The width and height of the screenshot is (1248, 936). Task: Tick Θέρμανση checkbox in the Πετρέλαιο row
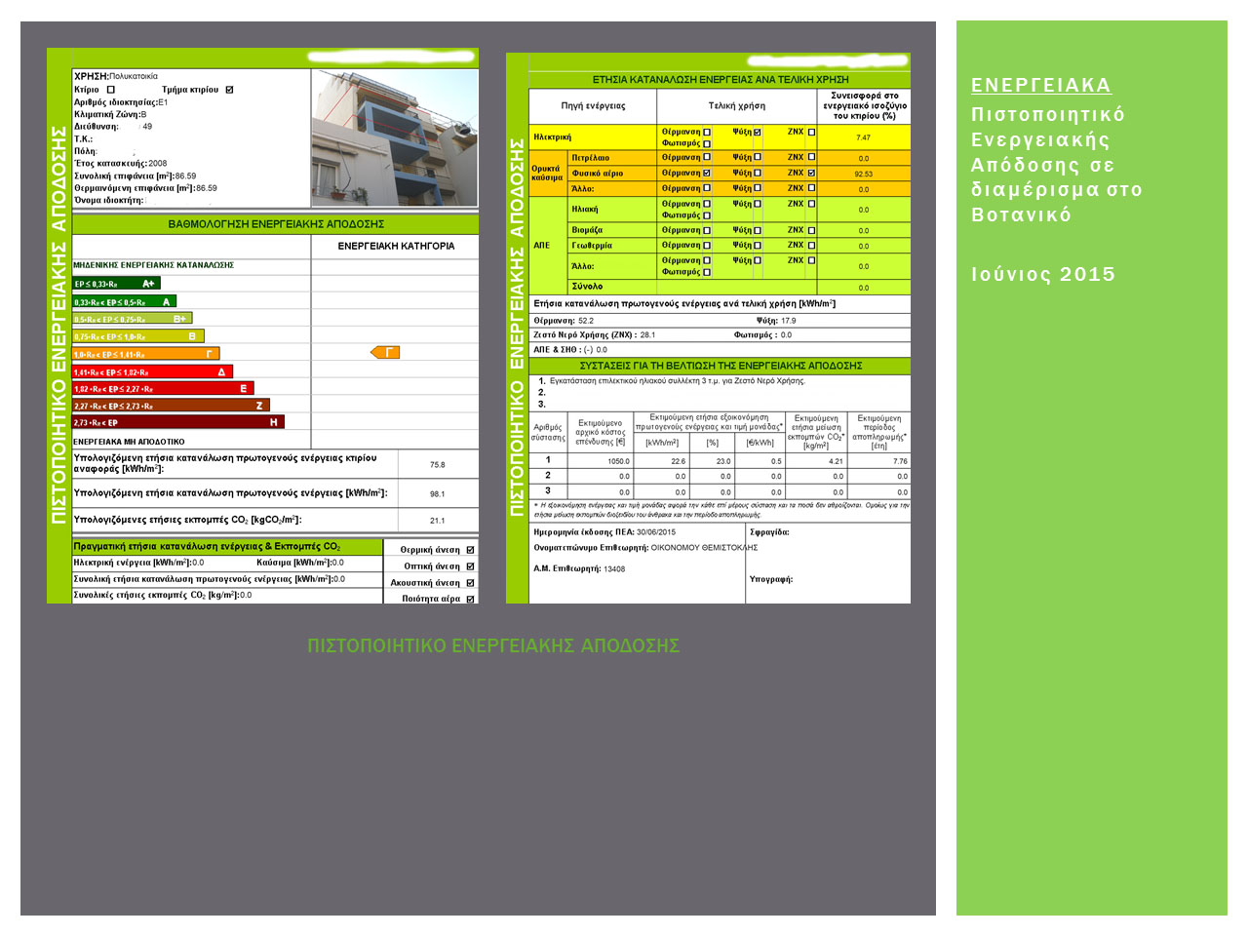[x=707, y=157]
